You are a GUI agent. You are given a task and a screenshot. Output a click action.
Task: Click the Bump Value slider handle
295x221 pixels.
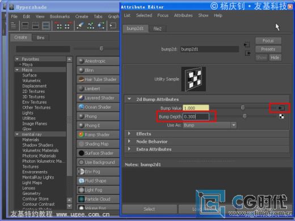coord(243,108)
